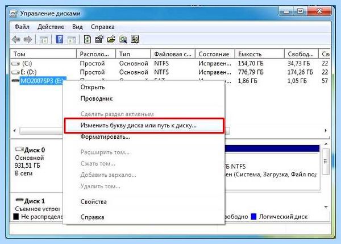Click Диск 0 disk icon
The image size is (341, 244).
tap(19, 150)
